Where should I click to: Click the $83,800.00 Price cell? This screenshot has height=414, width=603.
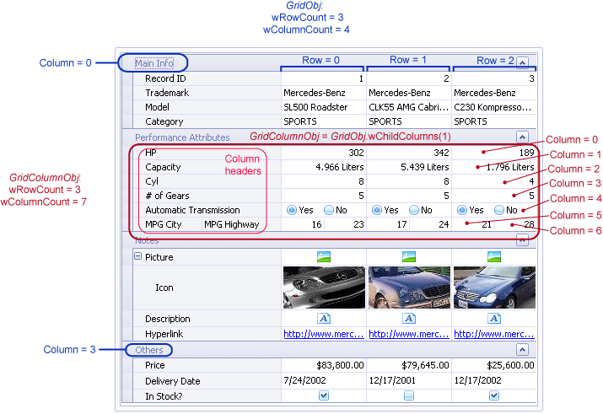click(324, 365)
